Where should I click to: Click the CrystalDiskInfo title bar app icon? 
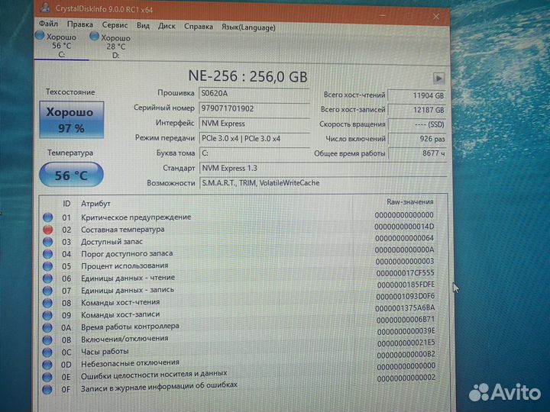coord(45,7)
